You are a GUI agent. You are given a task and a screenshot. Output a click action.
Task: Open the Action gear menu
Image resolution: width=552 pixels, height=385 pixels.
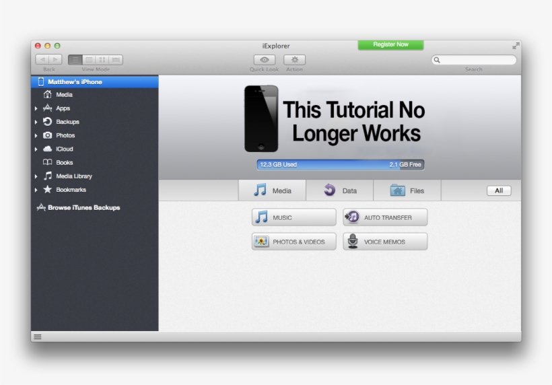[295, 60]
